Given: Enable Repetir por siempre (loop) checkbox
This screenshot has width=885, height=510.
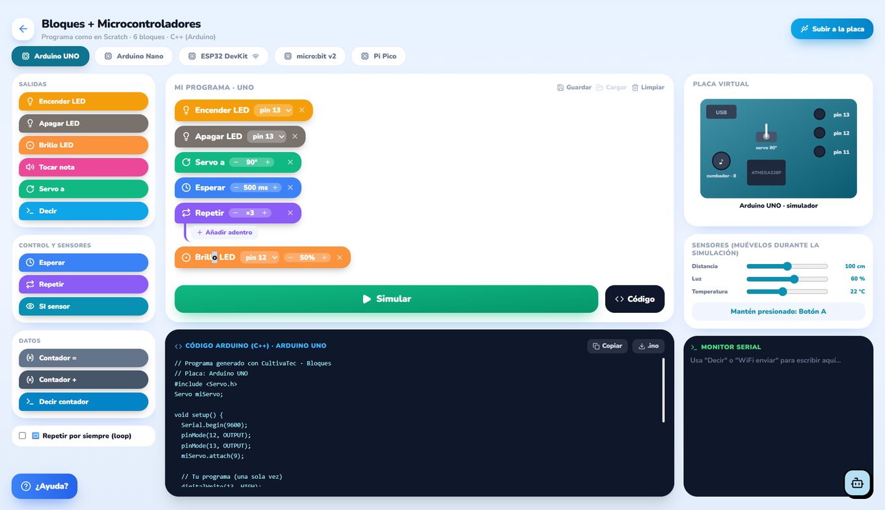Looking at the screenshot, I should click(x=22, y=436).
